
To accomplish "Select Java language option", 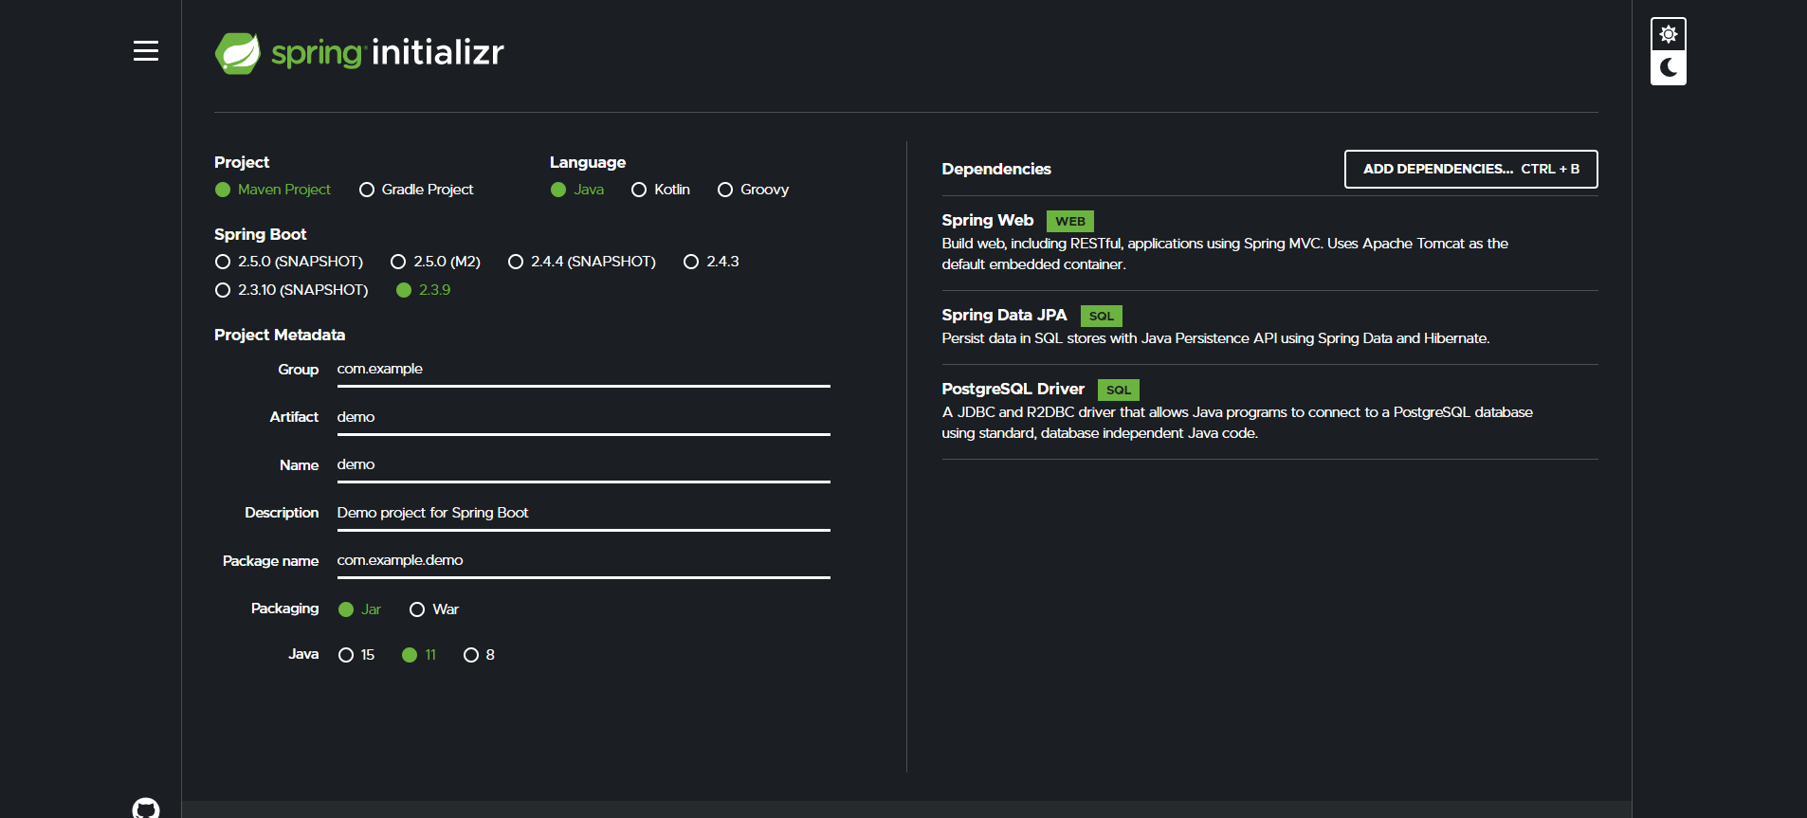I will click(x=577, y=190).
